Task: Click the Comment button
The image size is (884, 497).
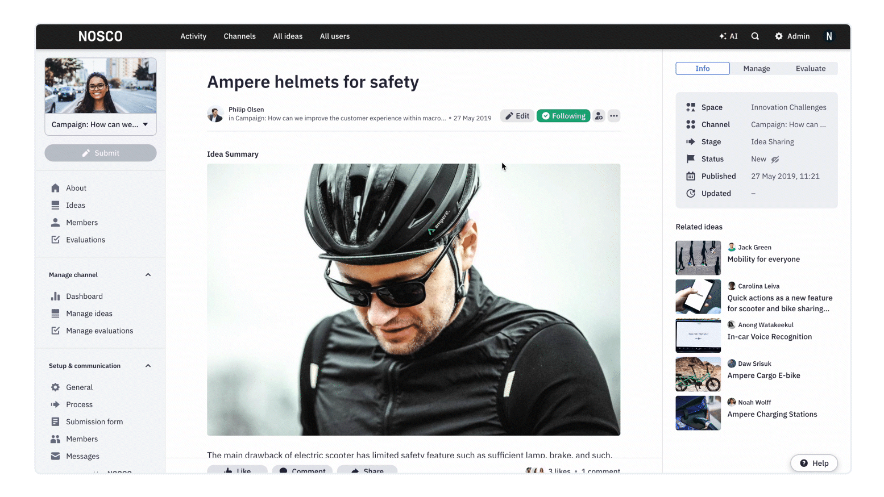Action: (x=303, y=470)
